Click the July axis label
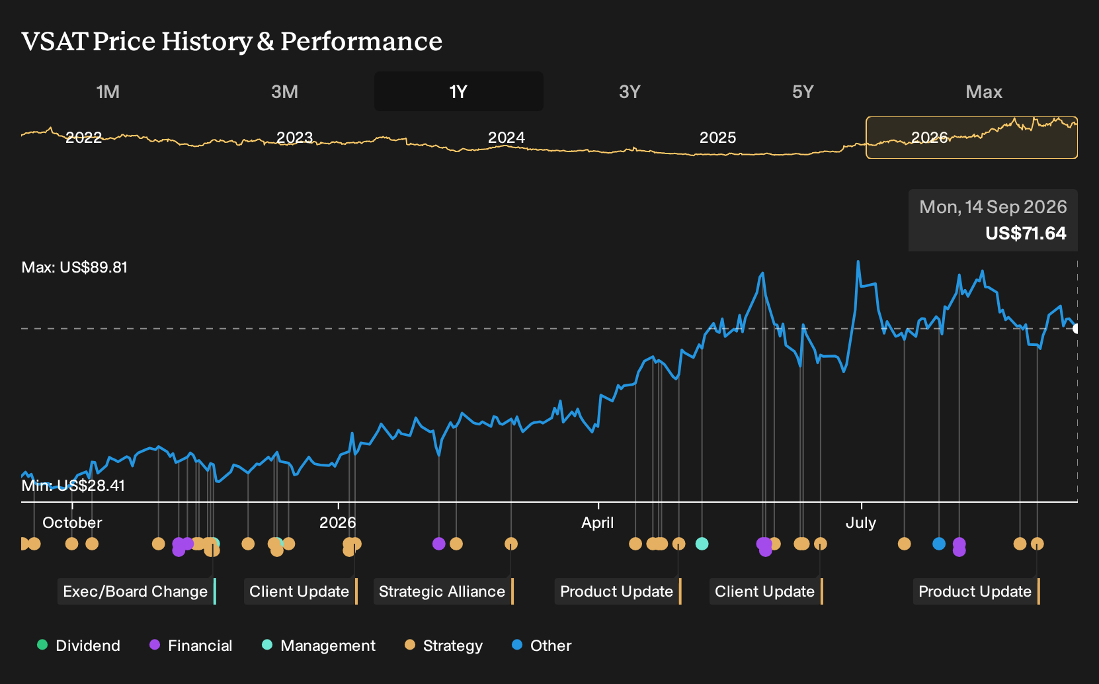This screenshot has width=1099, height=684. 861,523
